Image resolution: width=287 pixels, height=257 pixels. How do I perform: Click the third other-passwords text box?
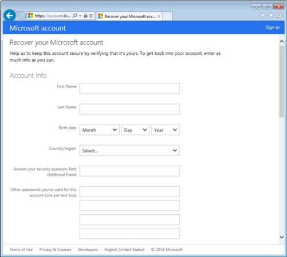129,220
